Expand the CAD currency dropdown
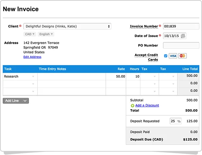The height and width of the screenshot is (155, 202). 30,34
